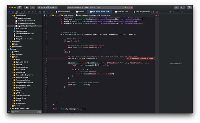
Task: Toggle the navigator sidebar visibility
Action: pos(20,8)
